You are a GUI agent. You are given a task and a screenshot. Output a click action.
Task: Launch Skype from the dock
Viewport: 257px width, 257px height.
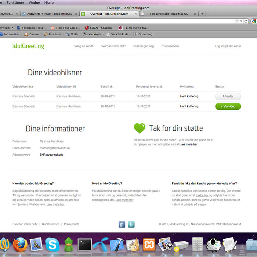point(53,245)
